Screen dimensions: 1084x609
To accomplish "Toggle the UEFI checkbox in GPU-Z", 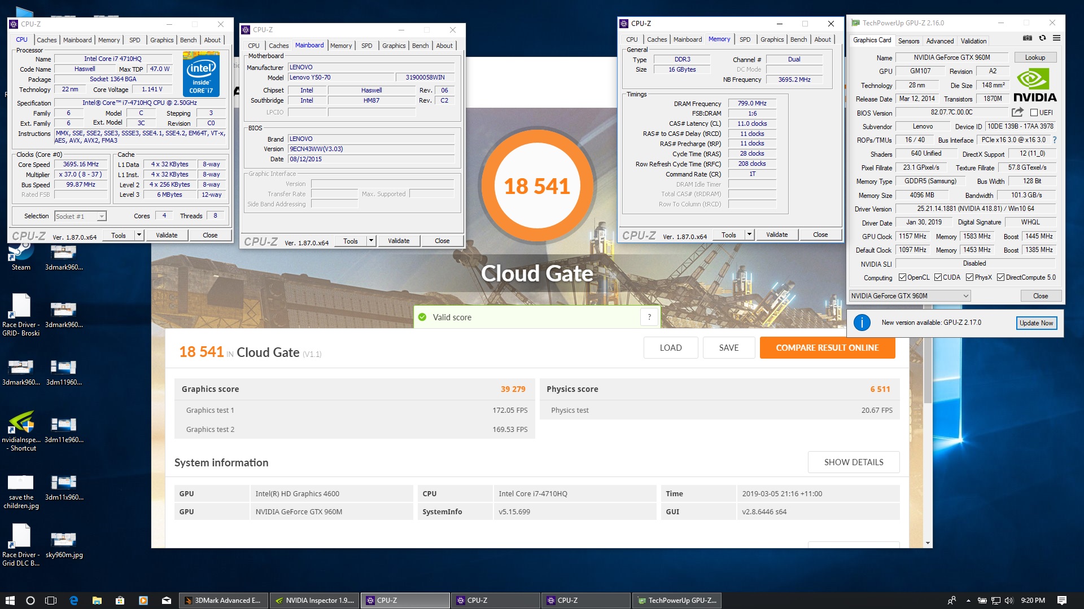I will (1034, 113).
